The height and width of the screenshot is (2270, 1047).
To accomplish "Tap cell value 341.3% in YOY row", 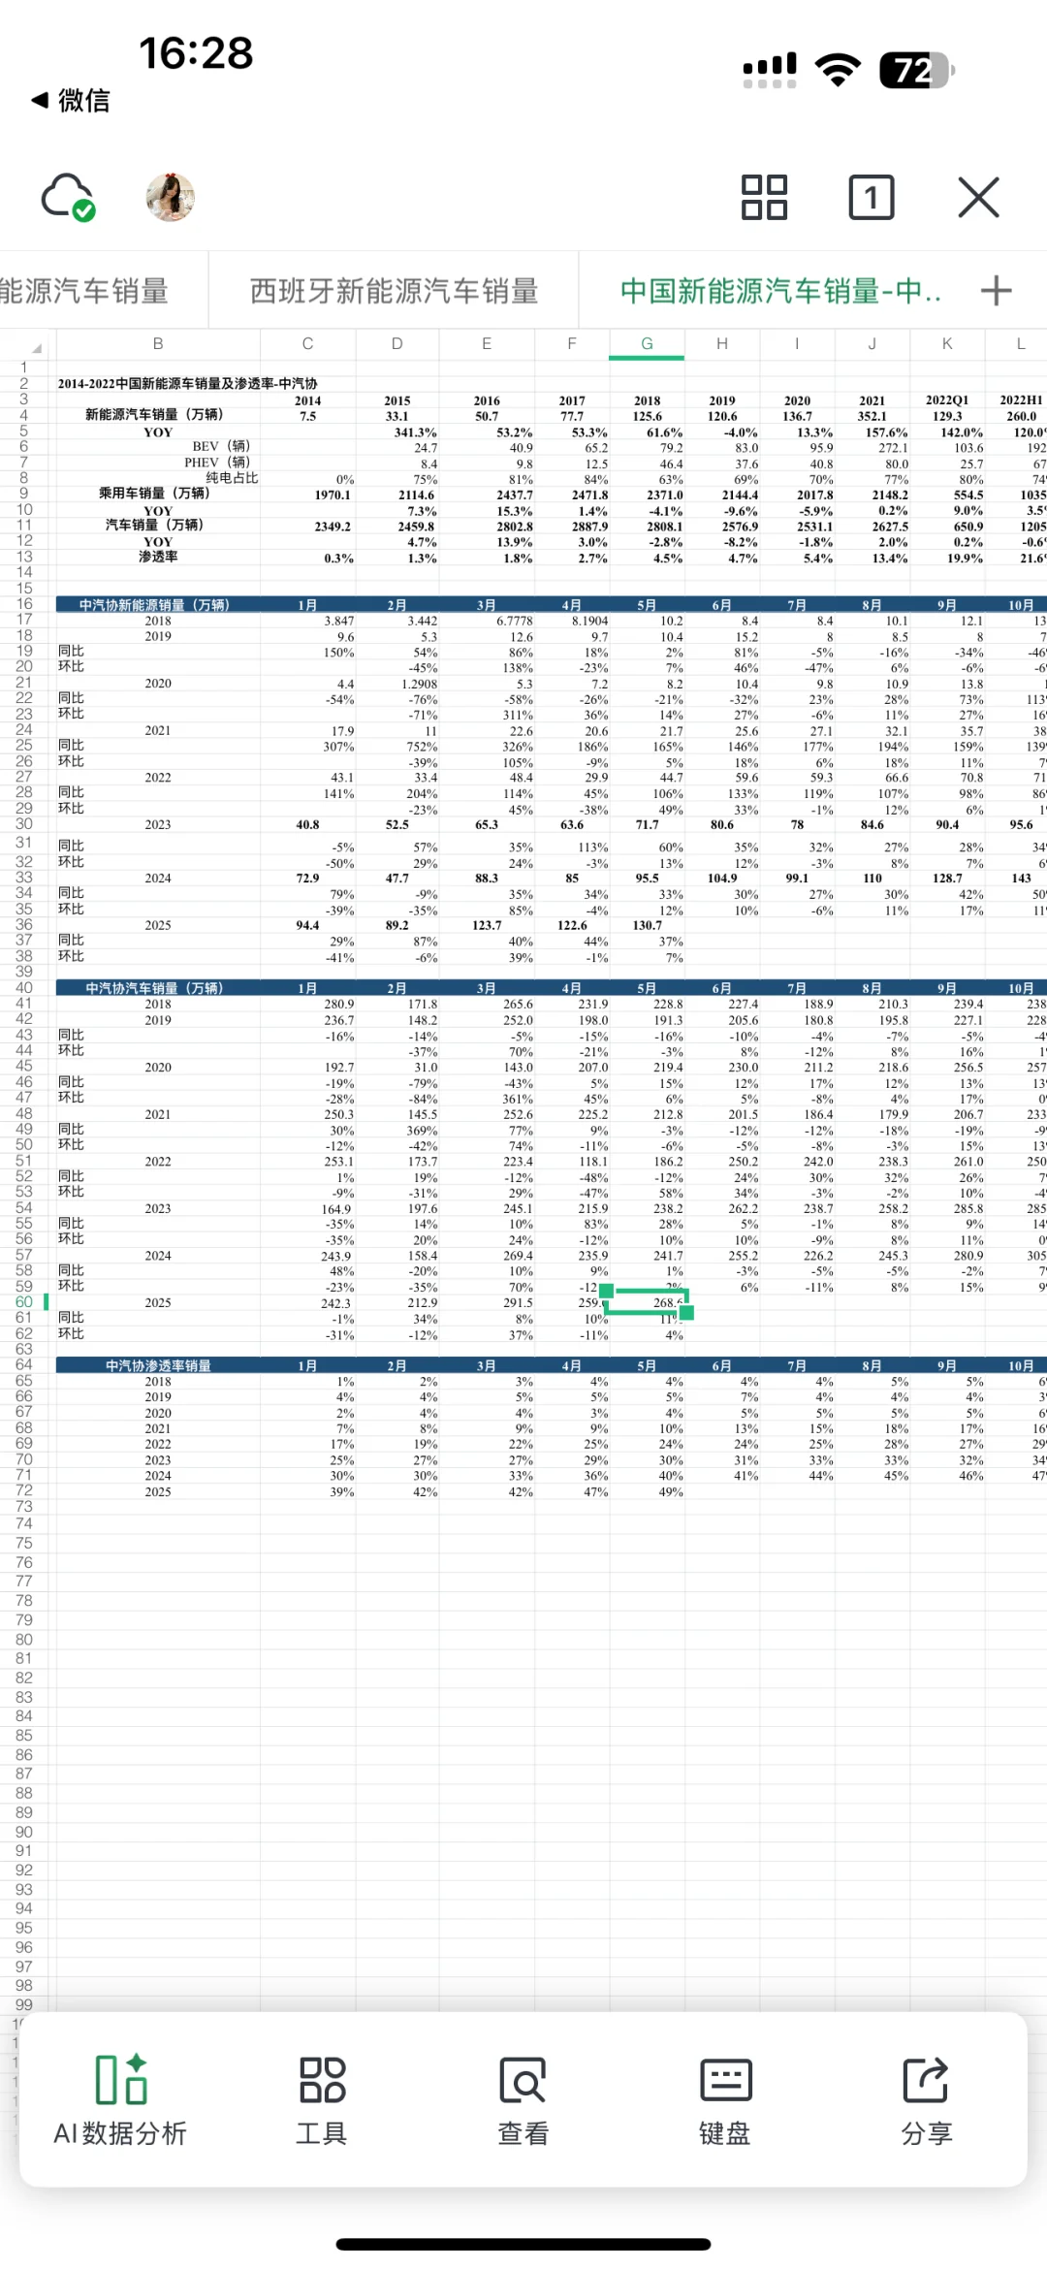I will (415, 432).
